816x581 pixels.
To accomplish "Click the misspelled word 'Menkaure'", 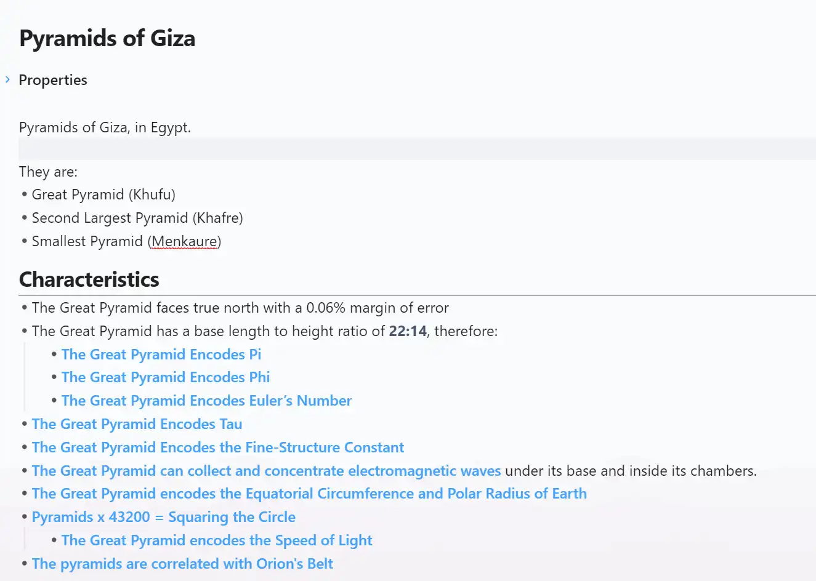I will [184, 241].
